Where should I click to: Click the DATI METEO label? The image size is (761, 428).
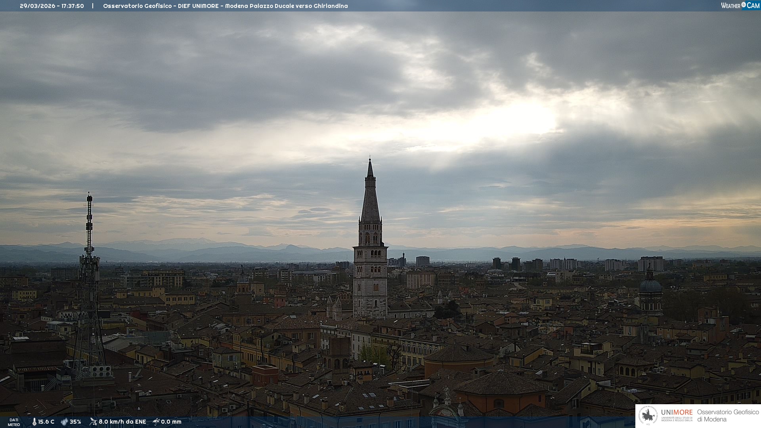(14, 422)
